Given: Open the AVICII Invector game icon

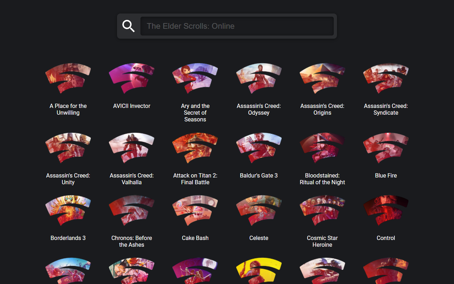Looking at the screenshot, I should tap(132, 78).
